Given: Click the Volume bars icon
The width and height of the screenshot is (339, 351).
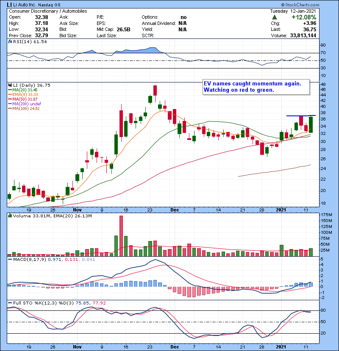Looking at the screenshot, I should click(10, 216).
